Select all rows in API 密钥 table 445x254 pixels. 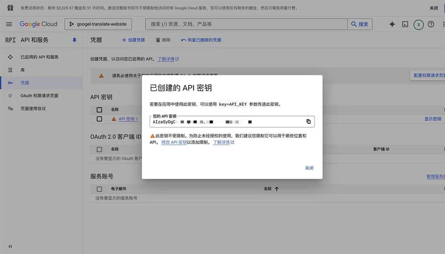[99, 109]
